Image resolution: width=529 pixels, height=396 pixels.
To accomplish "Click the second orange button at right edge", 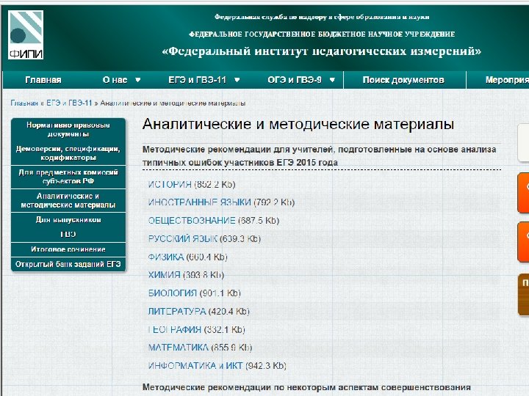I will [523, 242].
